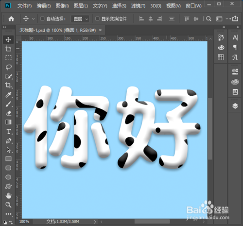
Task: Select the Quick Selection tool
Action: 8,76
